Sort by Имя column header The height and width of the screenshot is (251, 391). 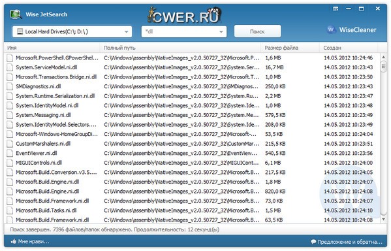(x=52, y=48)
